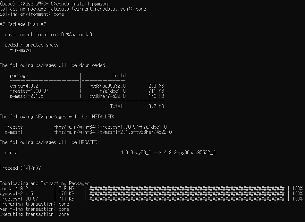Click build string 'h7a1dbc1_0' in table
Screen dimensions: 305x222
coord(113,91)
